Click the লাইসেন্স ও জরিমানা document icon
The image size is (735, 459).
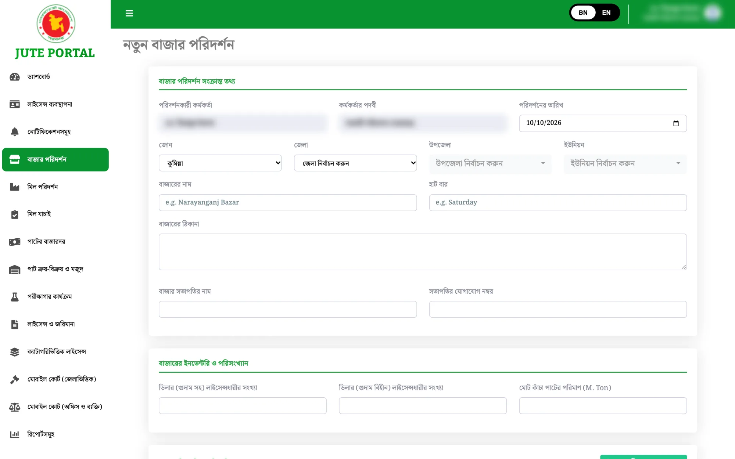pyautogui.click(x=15, y=324)
